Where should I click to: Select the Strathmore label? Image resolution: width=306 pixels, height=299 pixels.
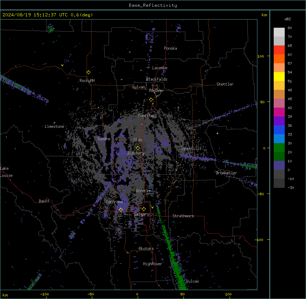coord(183,216)
